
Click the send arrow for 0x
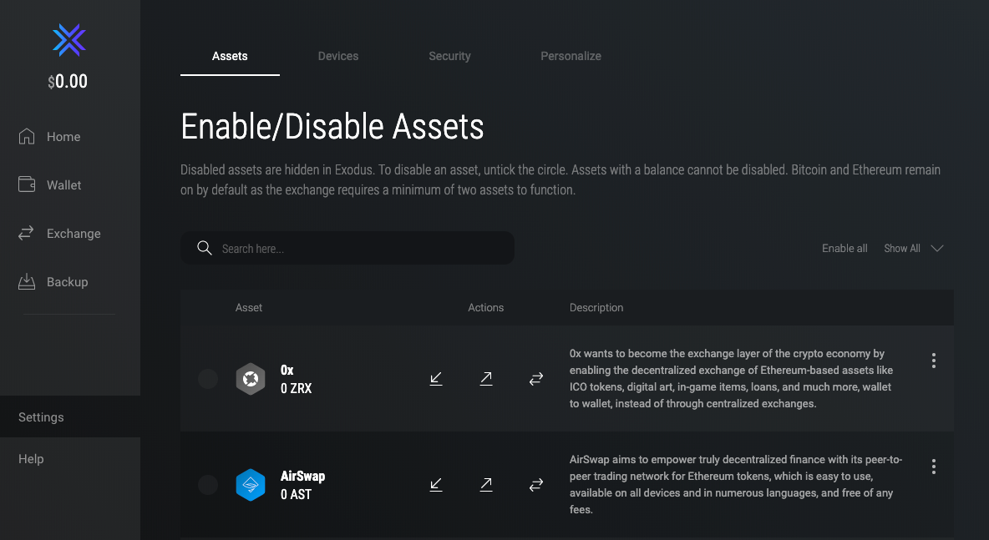[x=486, y=378]
